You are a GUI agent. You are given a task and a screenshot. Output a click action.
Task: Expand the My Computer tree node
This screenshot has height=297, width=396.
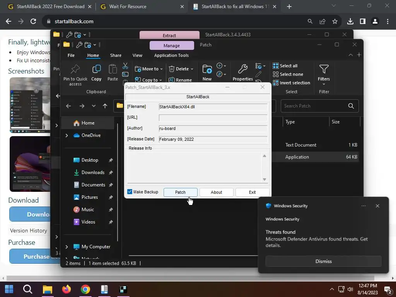[x=67, y=247]
